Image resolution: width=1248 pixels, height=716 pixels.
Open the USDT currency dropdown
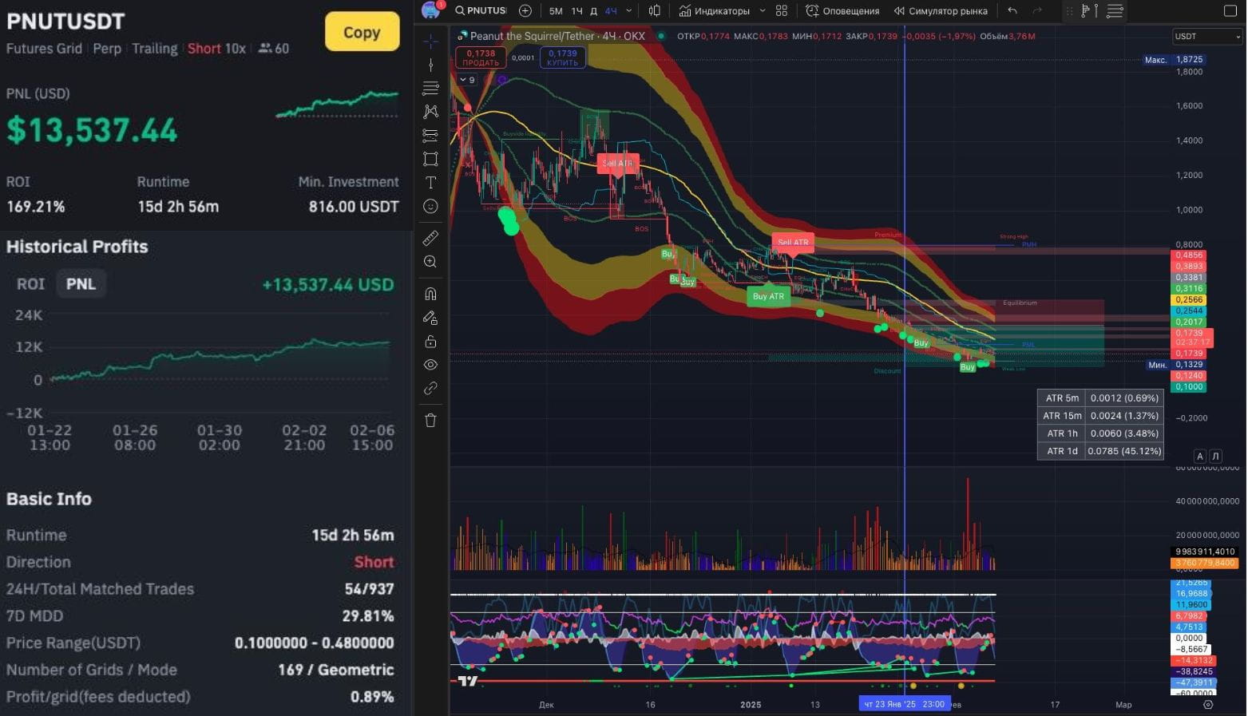point(1207,37)
